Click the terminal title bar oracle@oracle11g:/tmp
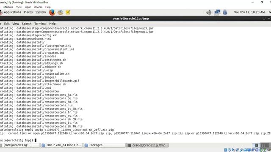271x152 pixels. [131, 19]
